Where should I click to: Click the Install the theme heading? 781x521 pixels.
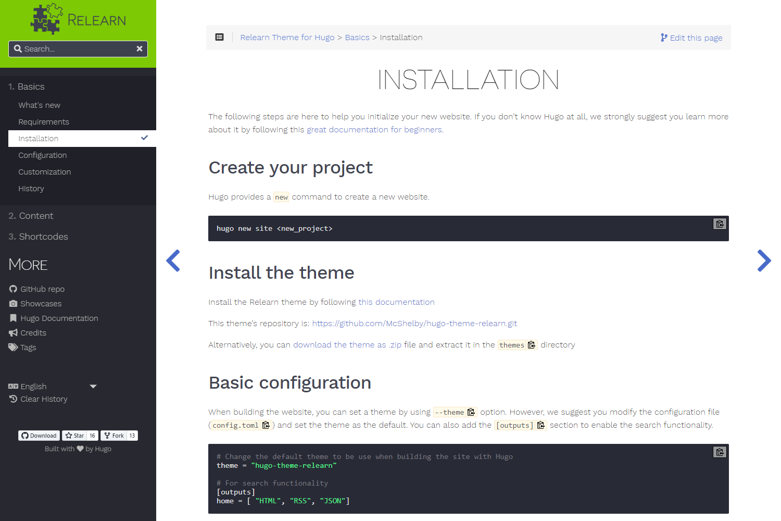click(x=281, y=273)
